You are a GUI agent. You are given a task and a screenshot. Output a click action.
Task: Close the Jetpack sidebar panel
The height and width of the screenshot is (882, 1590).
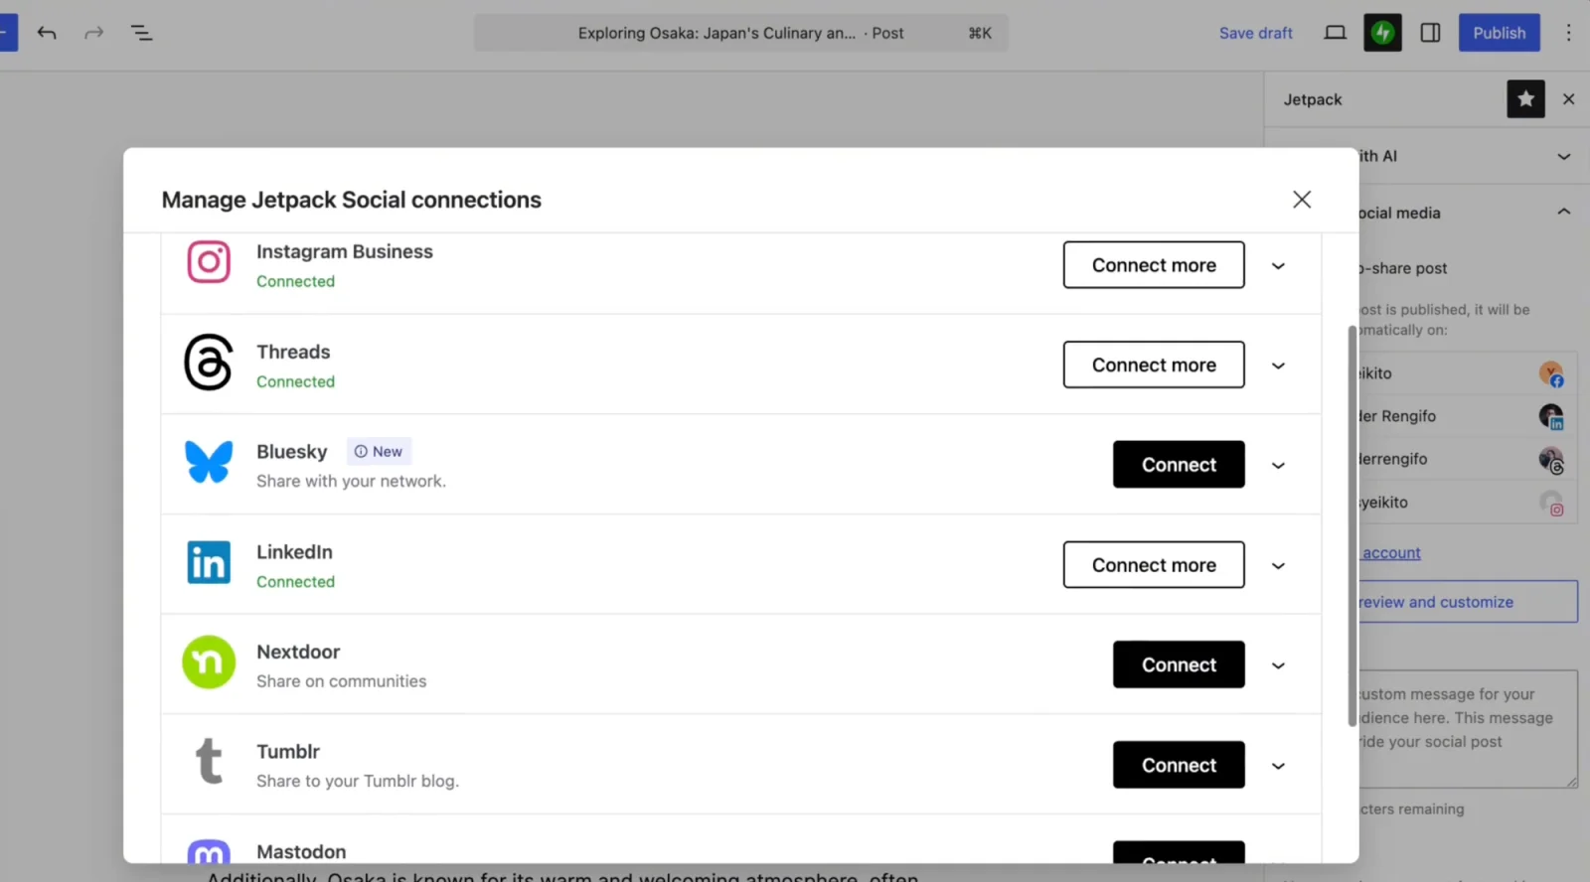pyautogui.click(x=1568, y=99)
